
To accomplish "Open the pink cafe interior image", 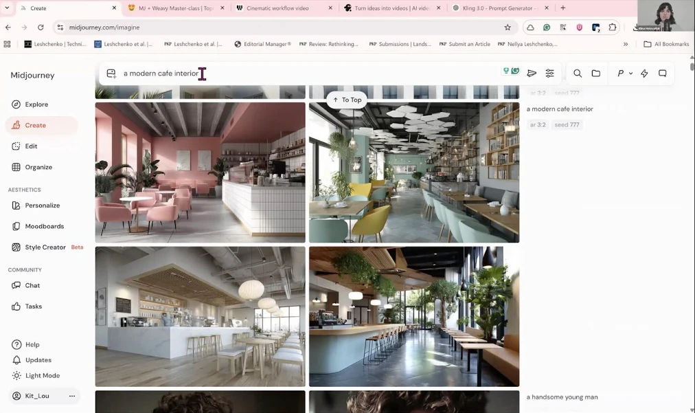I will [x=200, y=172].
